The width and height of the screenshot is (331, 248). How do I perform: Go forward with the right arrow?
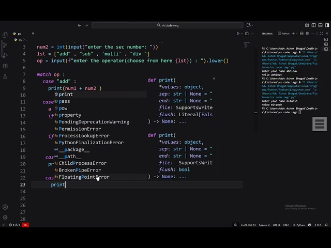[x=86, y=25]
